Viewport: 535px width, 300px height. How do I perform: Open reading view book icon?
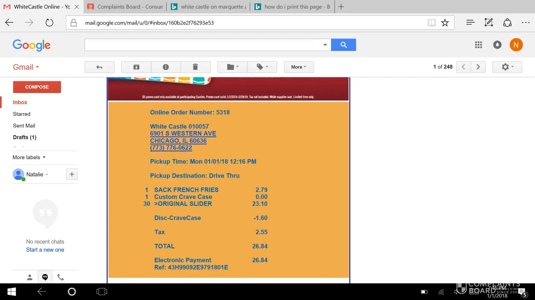pos(431,22)
